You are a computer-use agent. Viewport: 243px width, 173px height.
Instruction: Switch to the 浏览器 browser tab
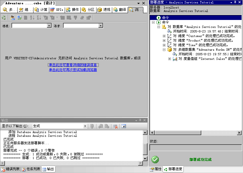[x=136, y=10]
